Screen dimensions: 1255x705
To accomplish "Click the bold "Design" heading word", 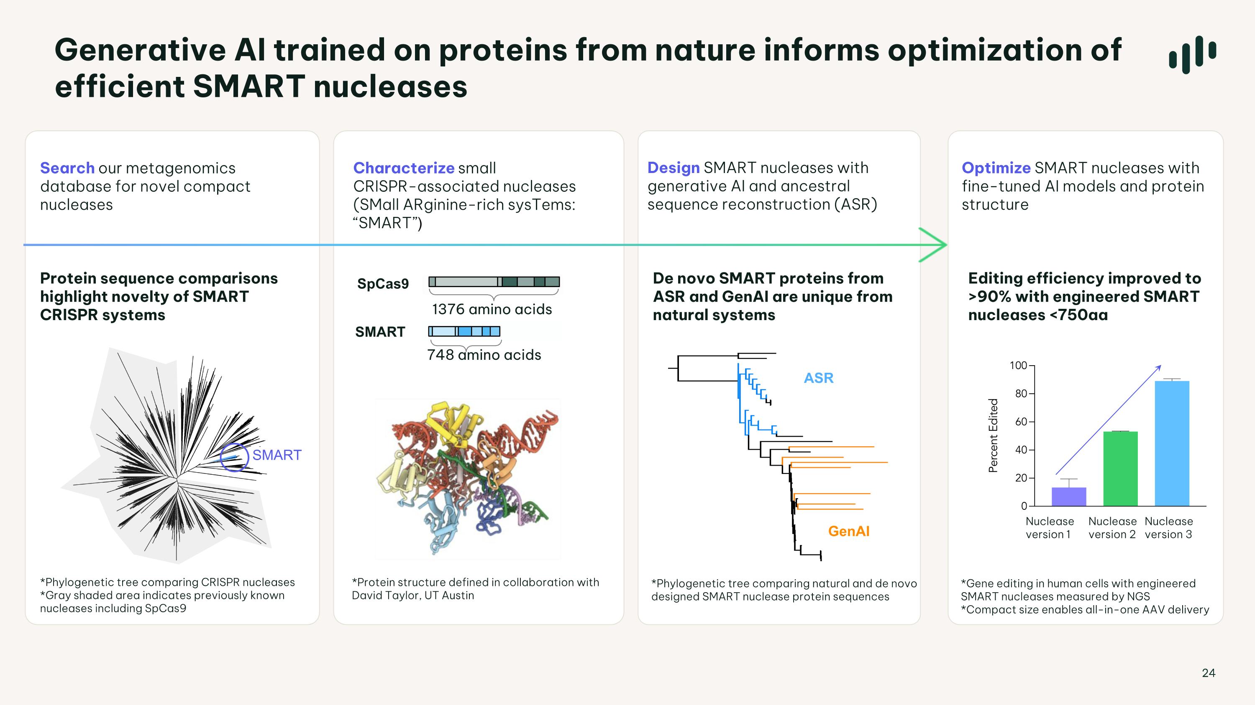I will 673,168.
